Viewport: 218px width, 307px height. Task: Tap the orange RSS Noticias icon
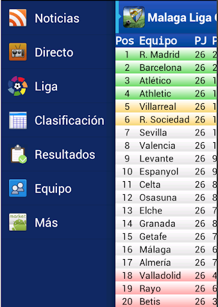[17, 18]
